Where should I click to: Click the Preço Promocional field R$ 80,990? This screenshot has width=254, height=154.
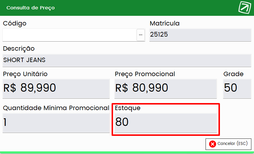pyautogui.click(x=166, y=88)
